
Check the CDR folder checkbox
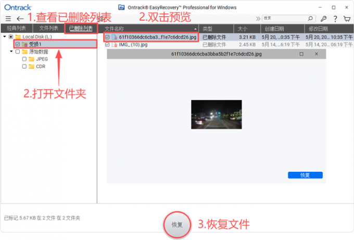click(24, 67)
